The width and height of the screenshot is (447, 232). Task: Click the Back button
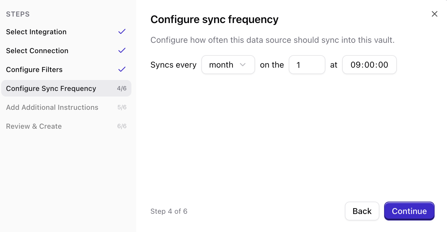click(362, 211)
